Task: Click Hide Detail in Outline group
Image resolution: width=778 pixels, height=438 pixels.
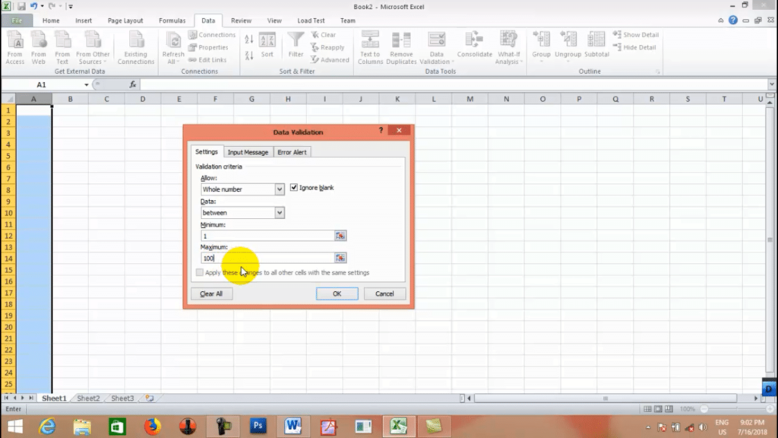Action: point(634,47)
